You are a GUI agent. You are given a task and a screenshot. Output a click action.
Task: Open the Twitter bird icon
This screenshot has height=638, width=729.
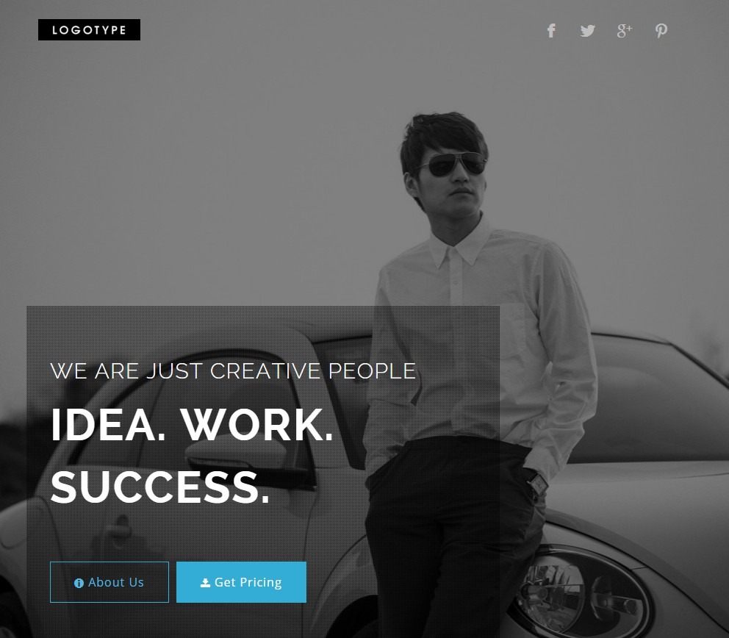588,31
